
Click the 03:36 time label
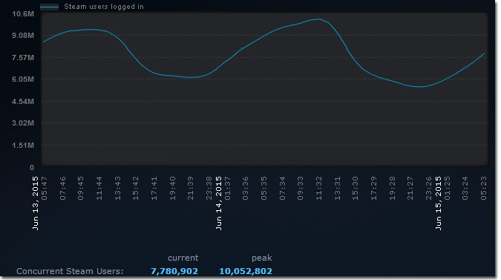click(246, 188)
